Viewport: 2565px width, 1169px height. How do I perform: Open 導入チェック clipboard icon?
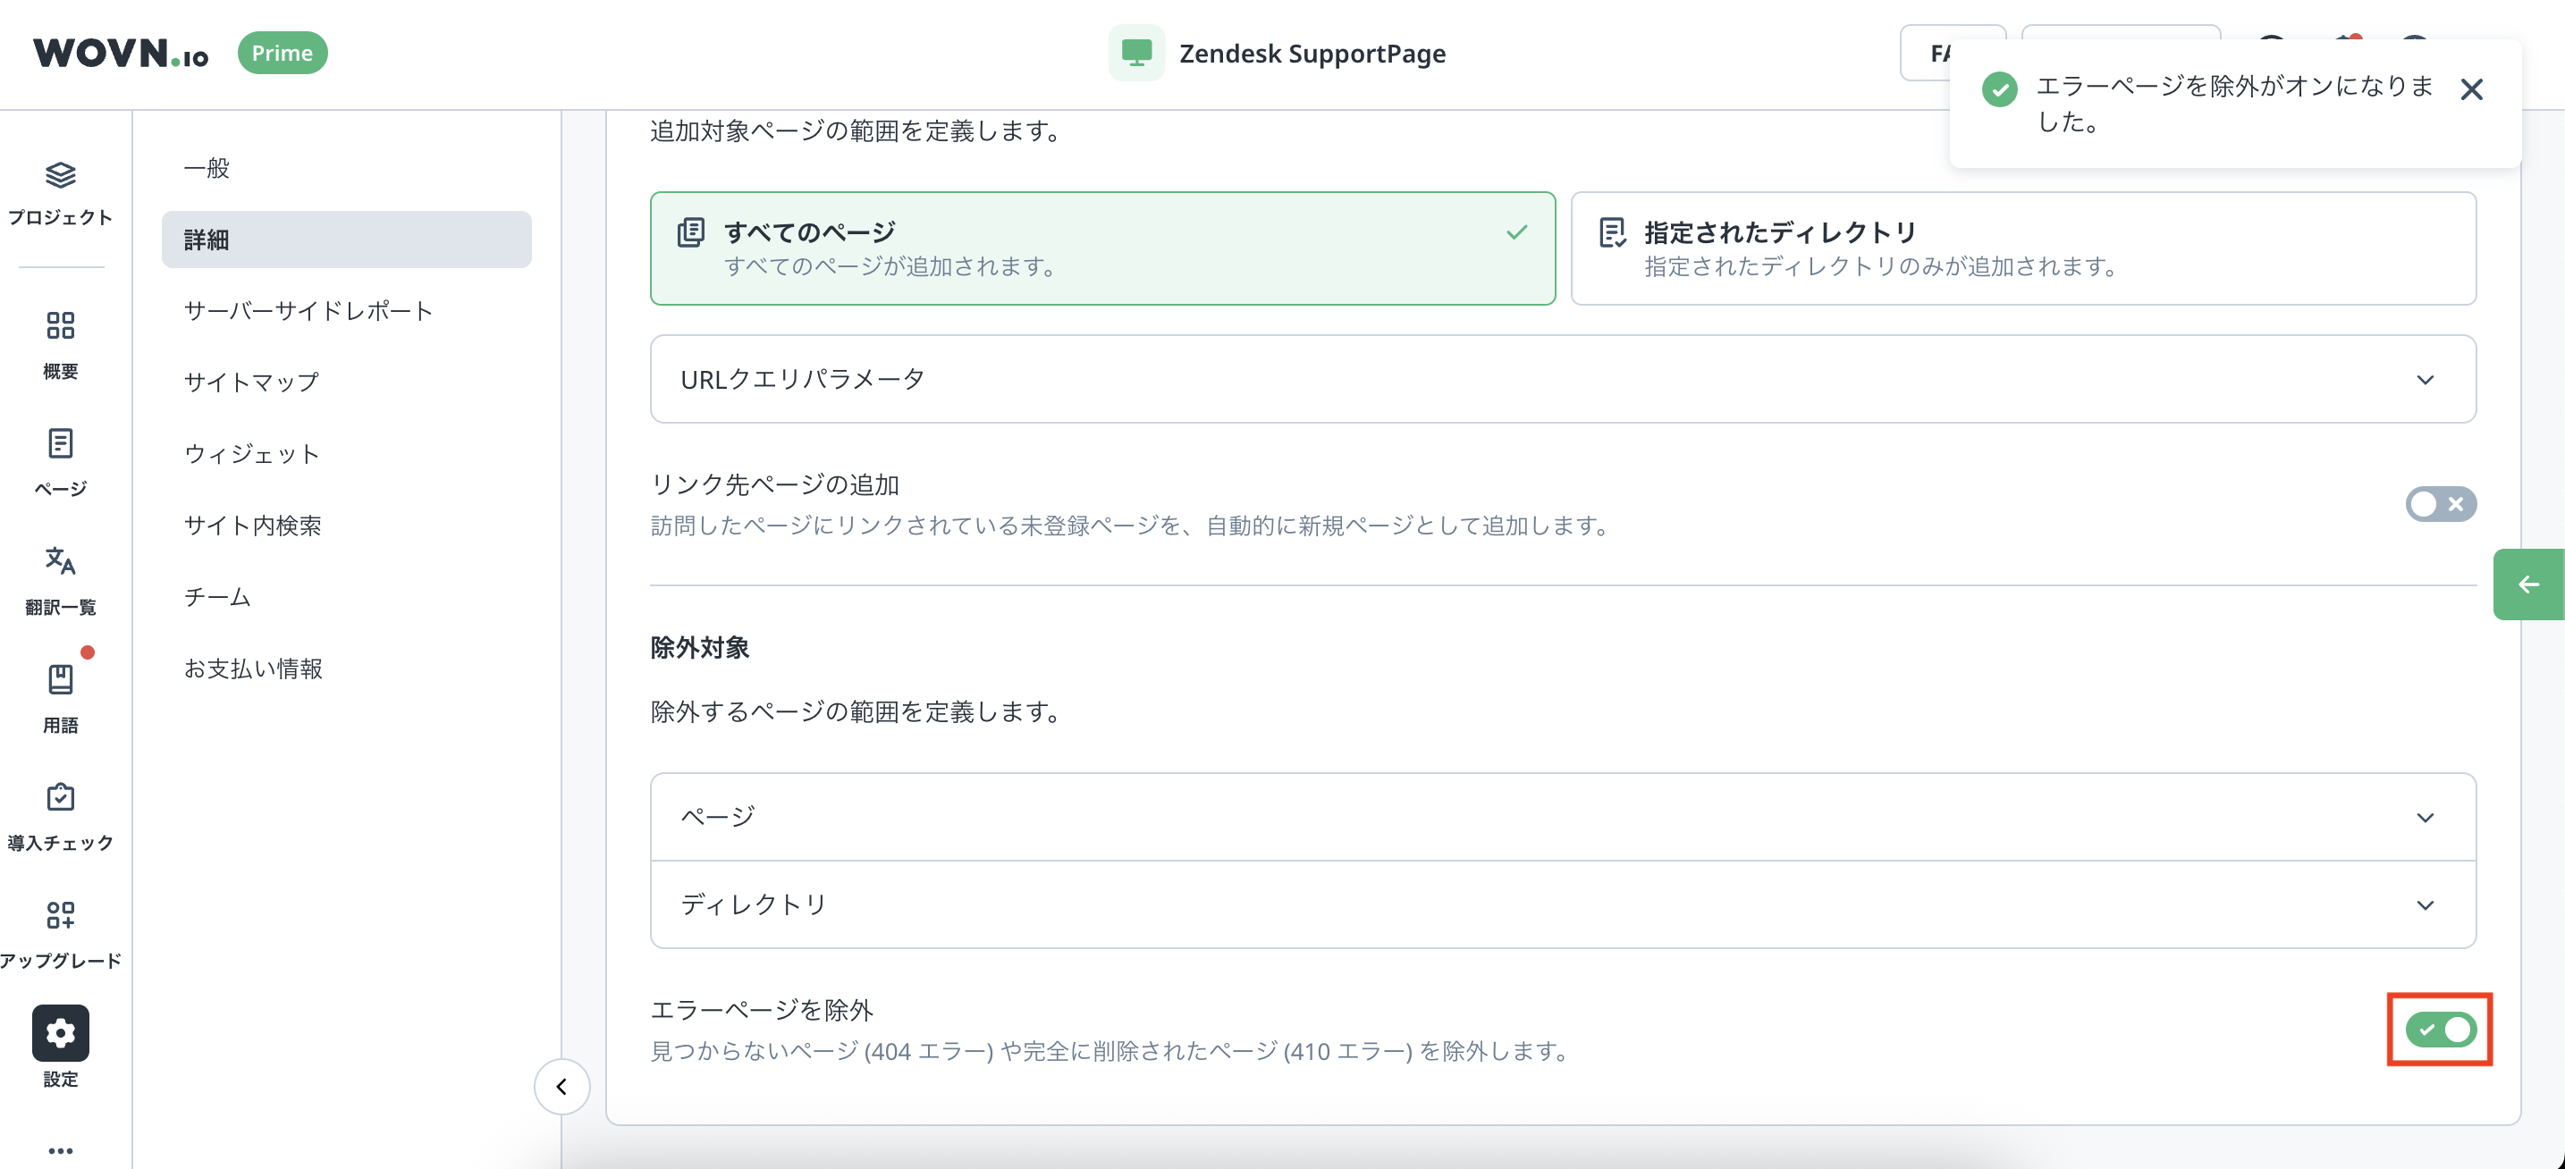60,797
